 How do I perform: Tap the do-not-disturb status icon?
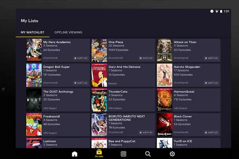212,11
